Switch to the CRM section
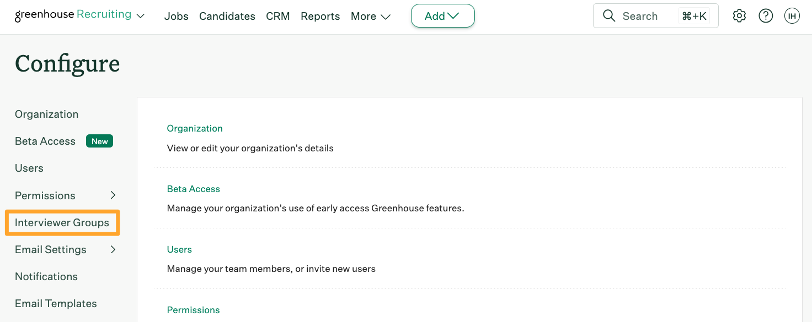 click(278, 17)
